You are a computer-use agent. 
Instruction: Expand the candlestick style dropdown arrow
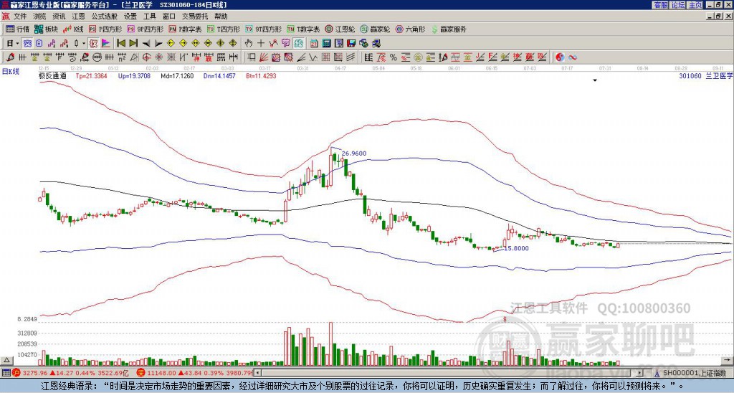84,43
